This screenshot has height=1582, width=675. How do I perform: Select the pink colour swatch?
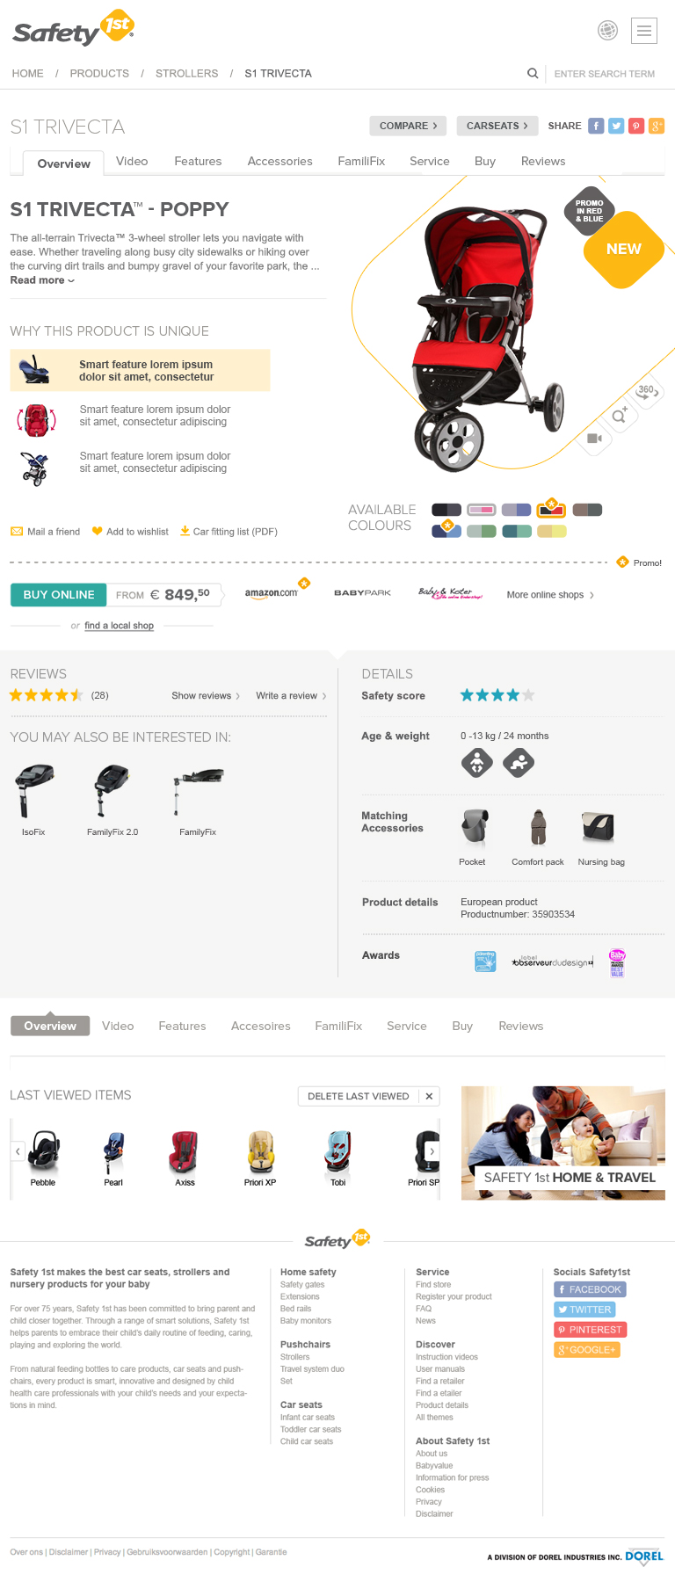pos(482,510)
